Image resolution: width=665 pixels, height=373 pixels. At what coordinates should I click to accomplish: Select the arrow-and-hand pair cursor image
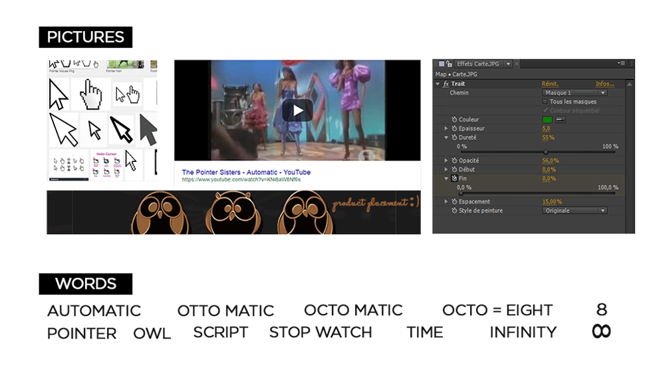pyautogui.click(x=128, y=94)
